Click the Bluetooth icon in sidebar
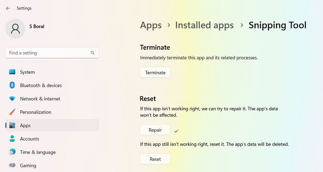The image size is (323, 172). coord(12,85)
